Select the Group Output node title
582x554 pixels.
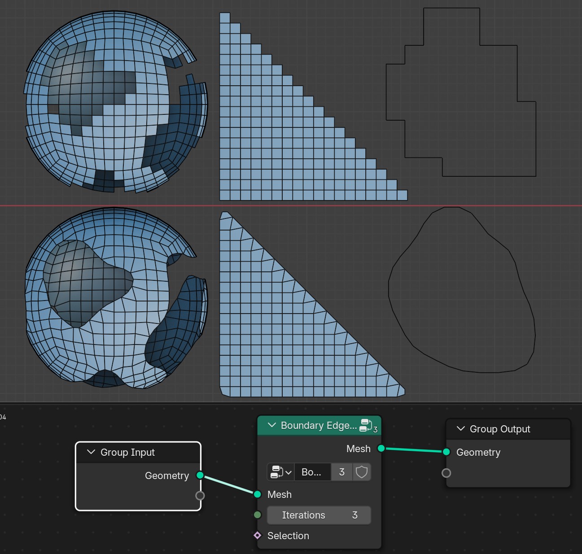click(500, 429)
